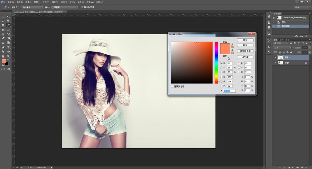Click the web-safe color cube icon

click(x=232, y=50)
